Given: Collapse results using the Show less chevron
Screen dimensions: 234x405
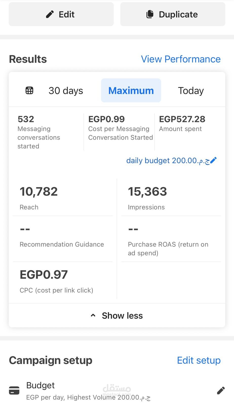Looking at the screenshot, I should pos(93,315).
